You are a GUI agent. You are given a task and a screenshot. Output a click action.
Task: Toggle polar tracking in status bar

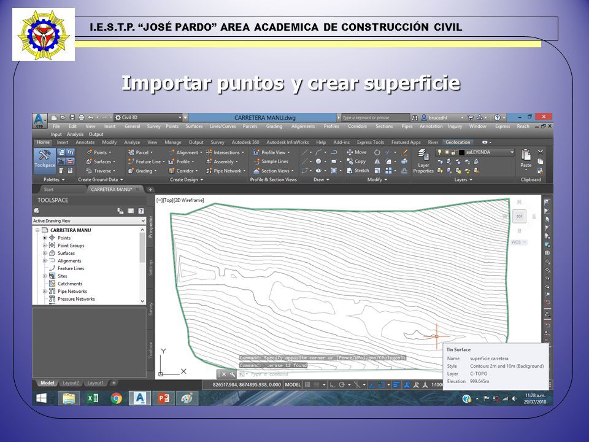tap(342, 384)
